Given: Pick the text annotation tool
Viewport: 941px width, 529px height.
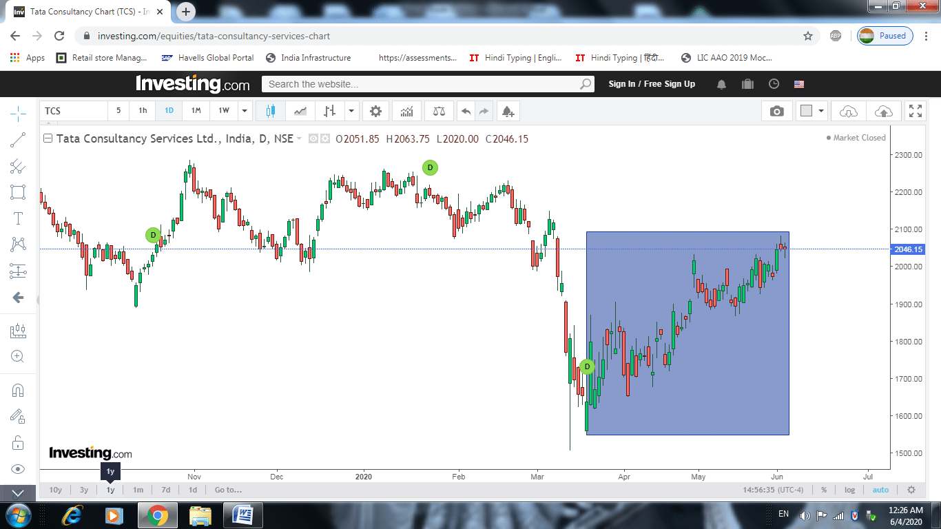Looking at the screenshot, I should pyautogui.click(x=18, y=218).
